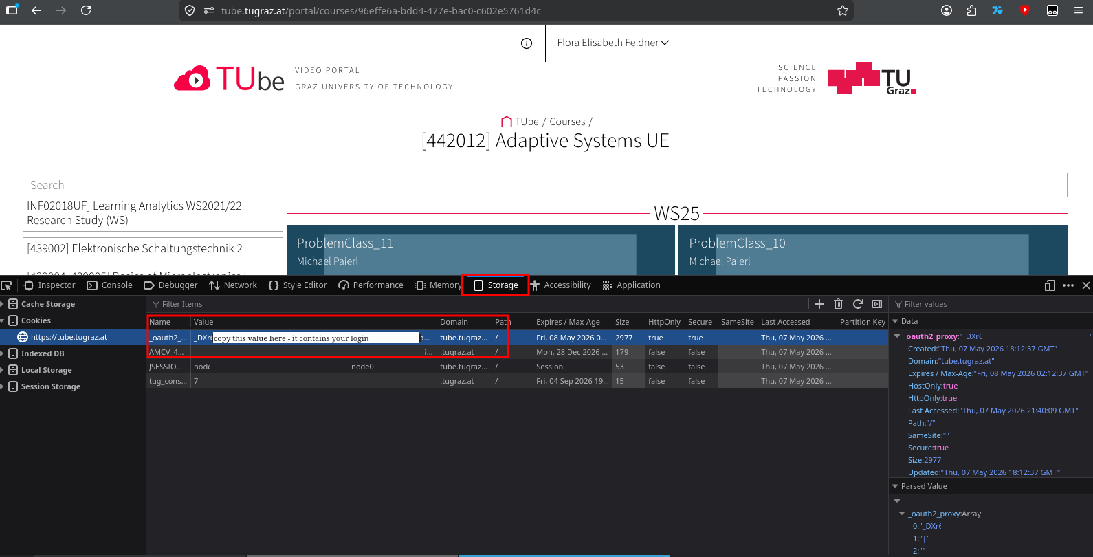
Task: Open DevTools three-dot options menu
Action: coord(1068,285)
